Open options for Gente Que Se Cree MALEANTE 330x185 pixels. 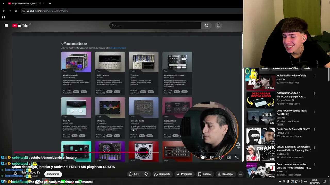(x=314, y=130)
